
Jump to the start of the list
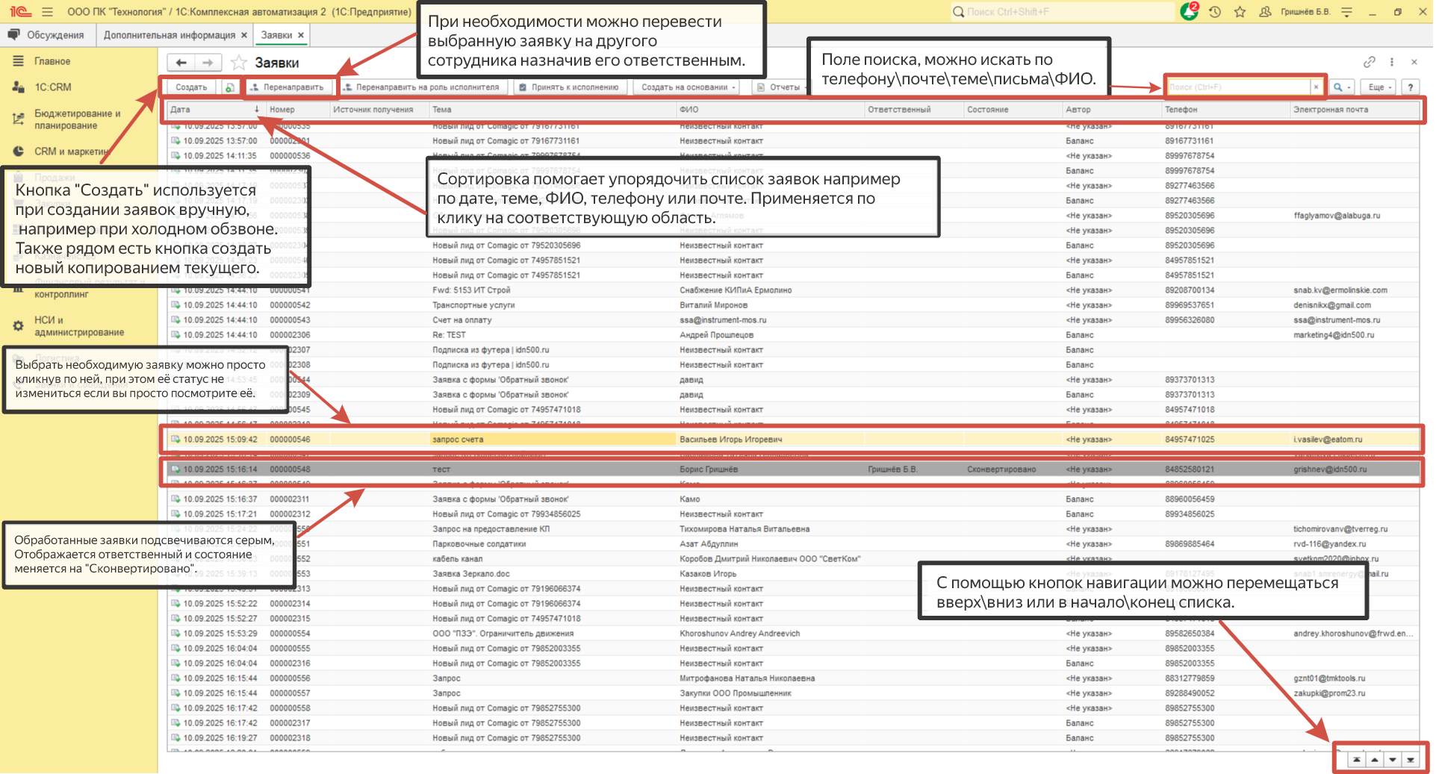(1356, 760)
